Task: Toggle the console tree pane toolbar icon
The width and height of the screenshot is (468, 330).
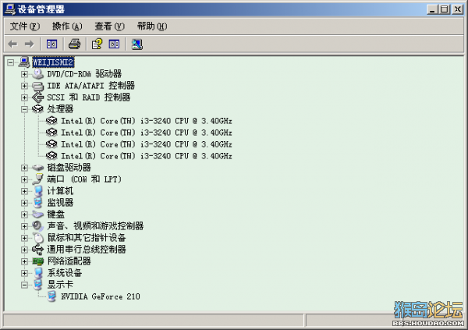Action: [x=51, y=44]
